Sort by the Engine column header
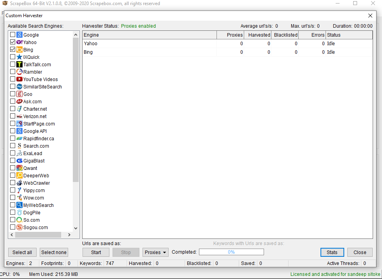382x279 pixels. pyautogui.click(x=150, y=35)
